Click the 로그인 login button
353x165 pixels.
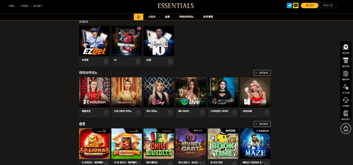click(x=310, y=5)
